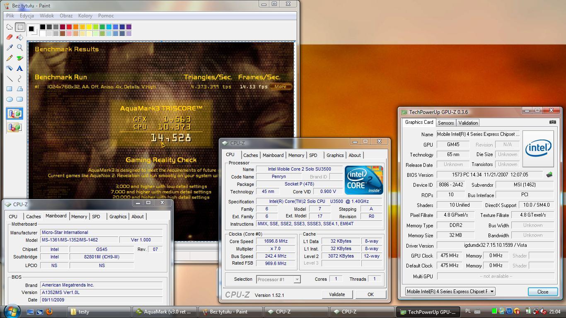Pick the yellow color swatch in Paint palette
566x318 pixels.
[89, 27]
